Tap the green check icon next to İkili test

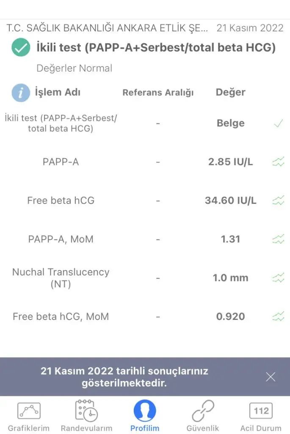coord(21,47)
